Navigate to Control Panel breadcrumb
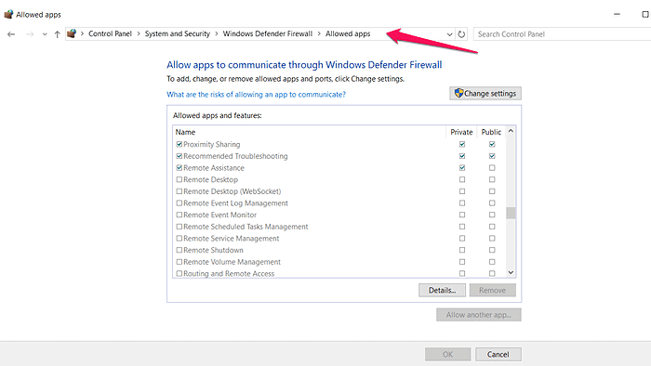This screenshot has width=651, height=366. (x=110, y=33)
